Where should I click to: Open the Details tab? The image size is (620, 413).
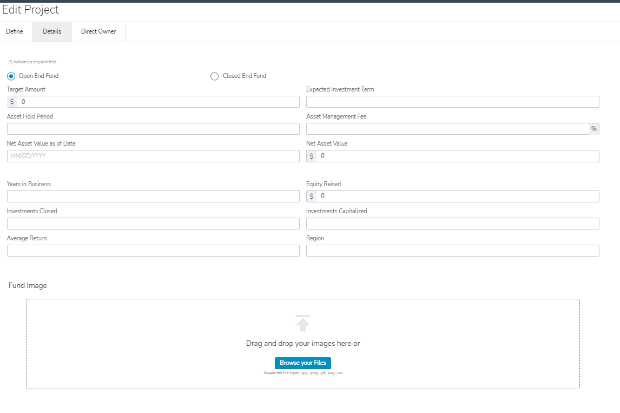(52, 31)
